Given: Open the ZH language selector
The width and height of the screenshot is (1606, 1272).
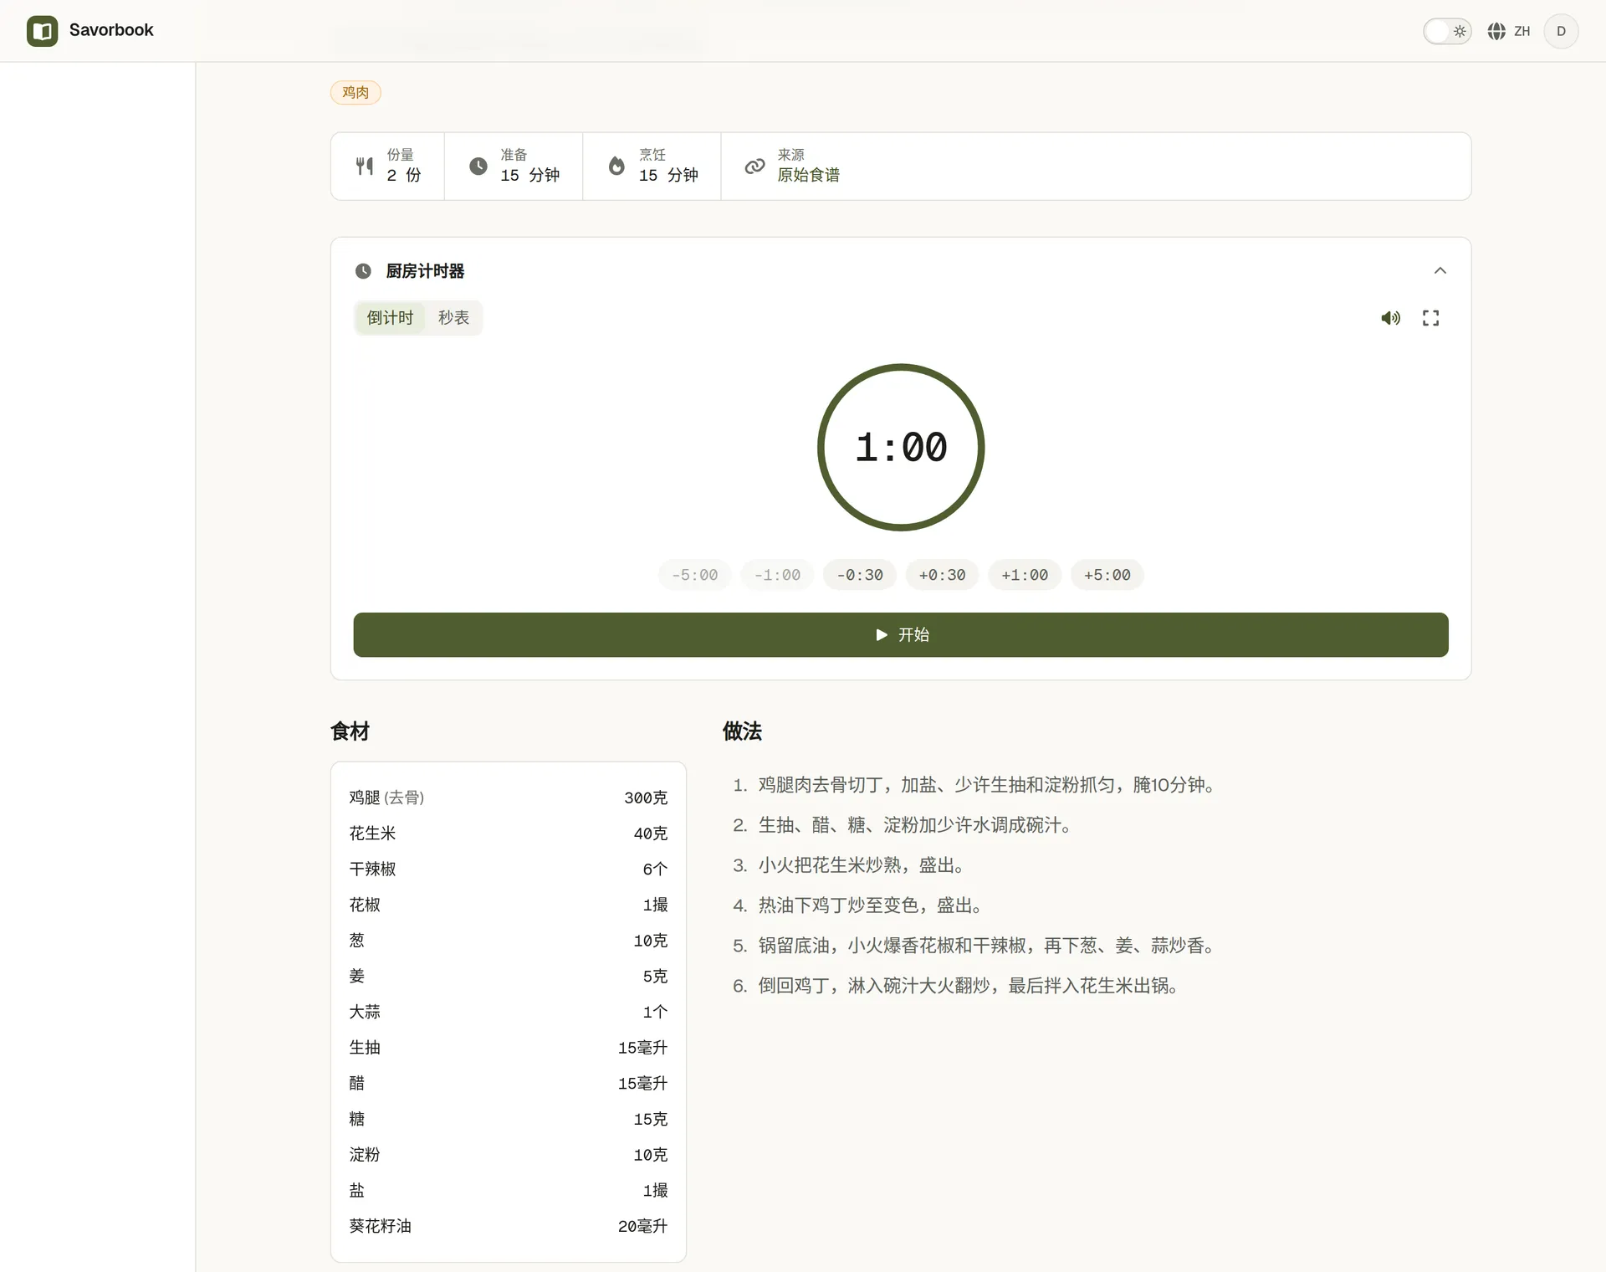Looking at the screenshot, I should [1509, 31].
